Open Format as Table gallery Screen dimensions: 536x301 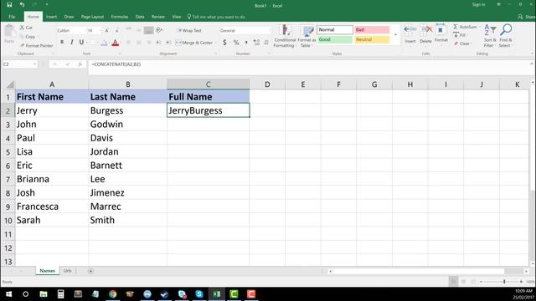[x=307, y=36]
